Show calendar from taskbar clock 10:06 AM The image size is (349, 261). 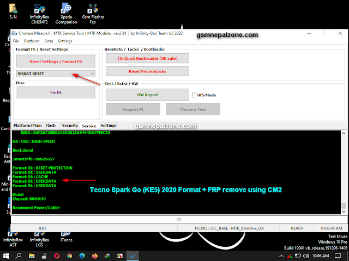[x=320, y=256]
